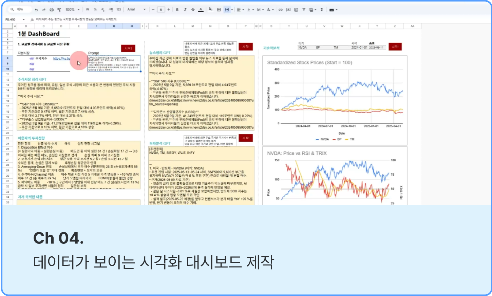Select the NVDA Price vs RSI & TRIX chart
This screenshot has width=492, height=296.
tap(335, 176)
